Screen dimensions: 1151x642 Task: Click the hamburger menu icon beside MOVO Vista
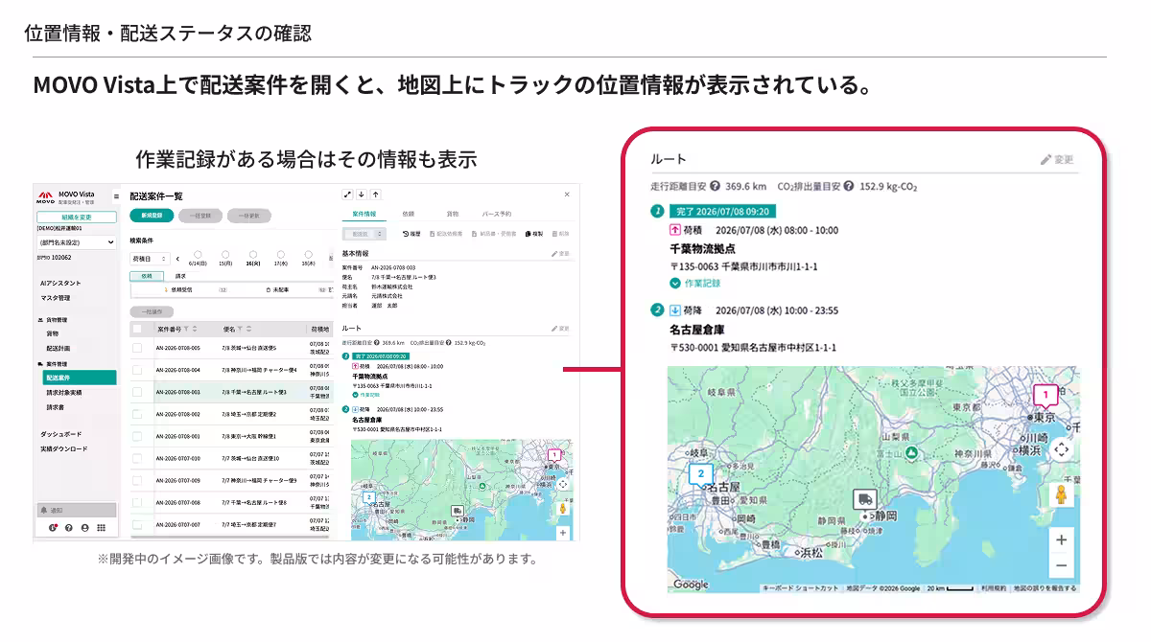pos(117,195)
